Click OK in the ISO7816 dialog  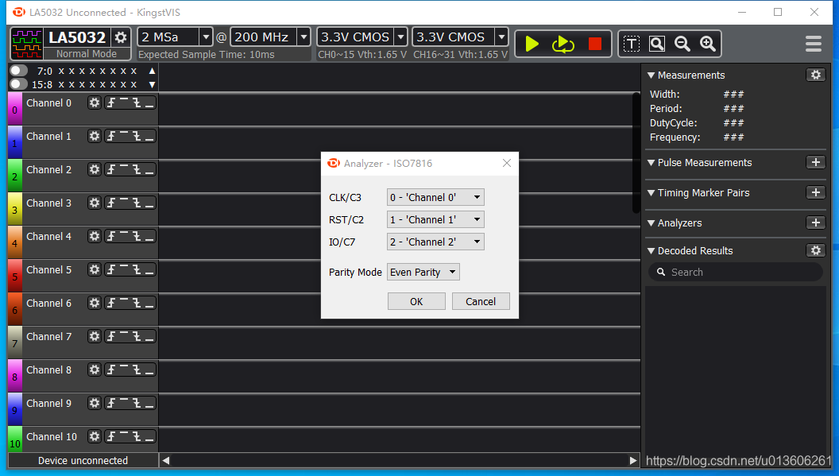pos(416,301)
